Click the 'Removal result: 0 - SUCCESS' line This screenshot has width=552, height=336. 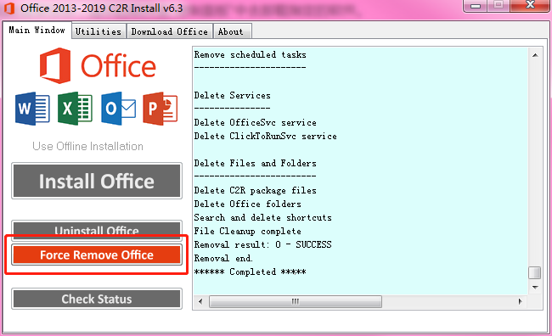262,244
